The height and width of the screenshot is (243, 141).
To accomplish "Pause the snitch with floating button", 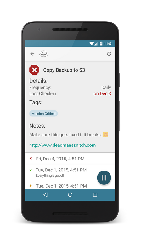I will [104, 178].
